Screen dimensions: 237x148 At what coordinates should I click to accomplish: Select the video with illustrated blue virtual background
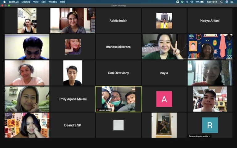click(x=210, y=47)
